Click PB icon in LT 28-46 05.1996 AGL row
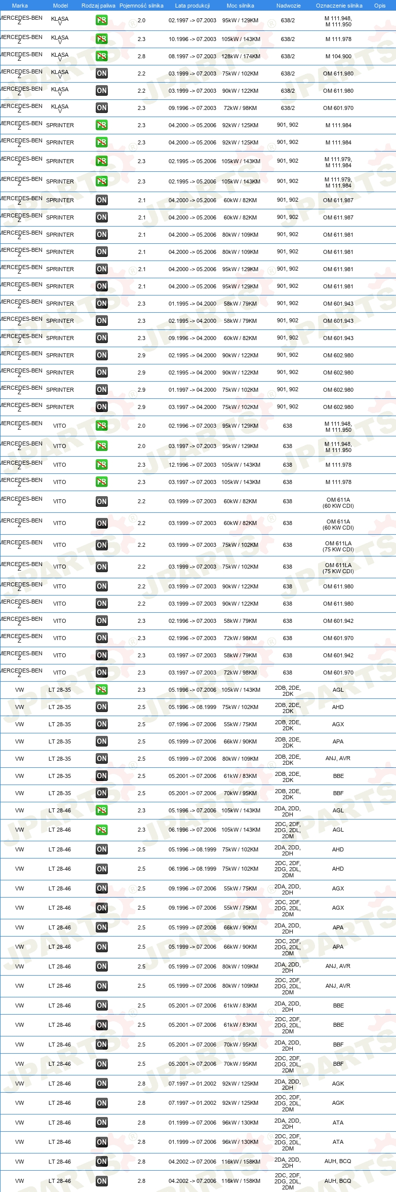Screen dimensions: 396x1192 [x=102, y=810]
